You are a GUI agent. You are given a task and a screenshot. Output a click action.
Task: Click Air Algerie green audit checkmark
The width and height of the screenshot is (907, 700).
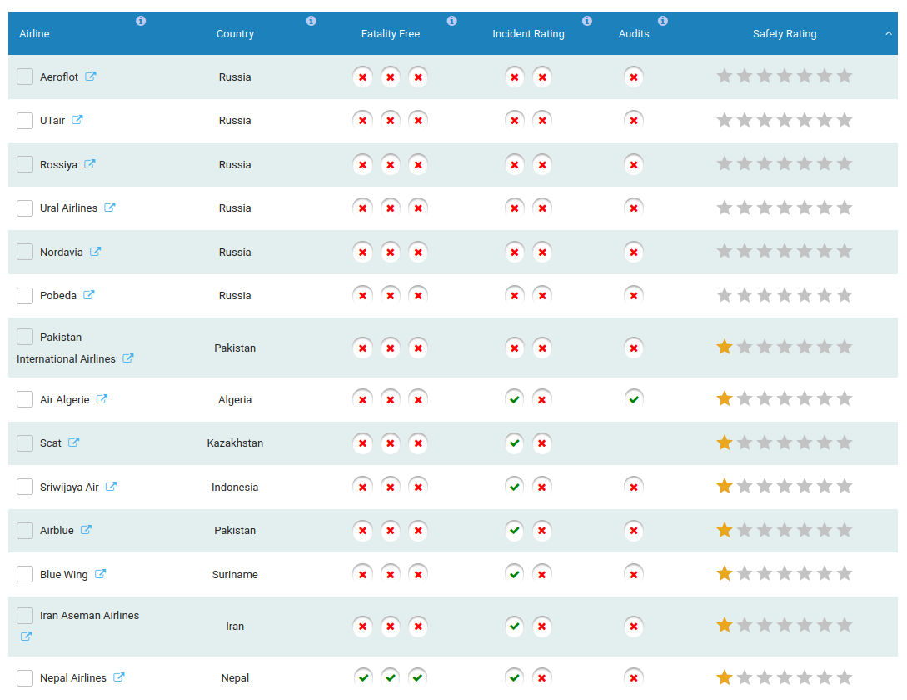634,399
